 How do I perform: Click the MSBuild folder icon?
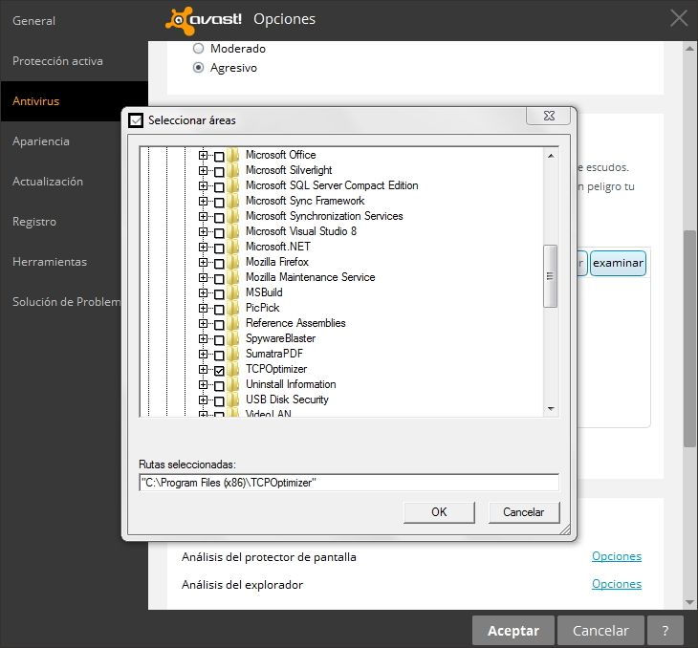tap(232, 292)
